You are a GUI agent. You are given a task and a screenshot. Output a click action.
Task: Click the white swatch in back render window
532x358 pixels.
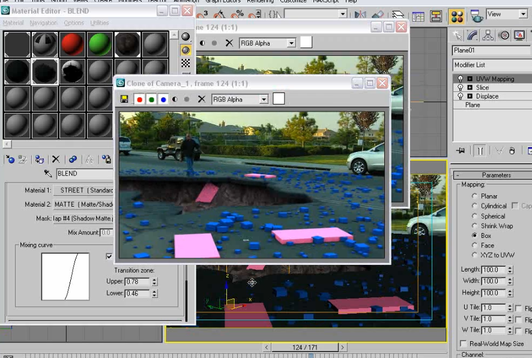pyautogui.click(x=306, y=43)
